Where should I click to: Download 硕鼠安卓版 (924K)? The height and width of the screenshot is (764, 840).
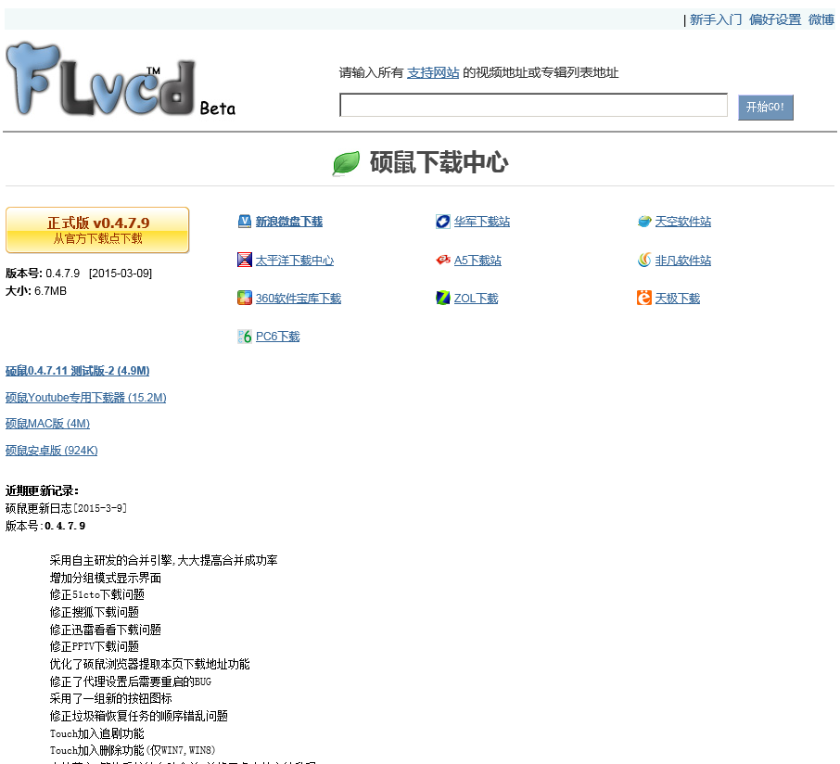tap(51, 451)
